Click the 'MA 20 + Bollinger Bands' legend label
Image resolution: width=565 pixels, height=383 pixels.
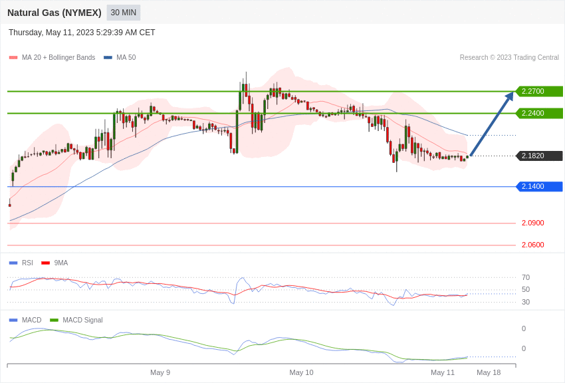pos(58,57)
